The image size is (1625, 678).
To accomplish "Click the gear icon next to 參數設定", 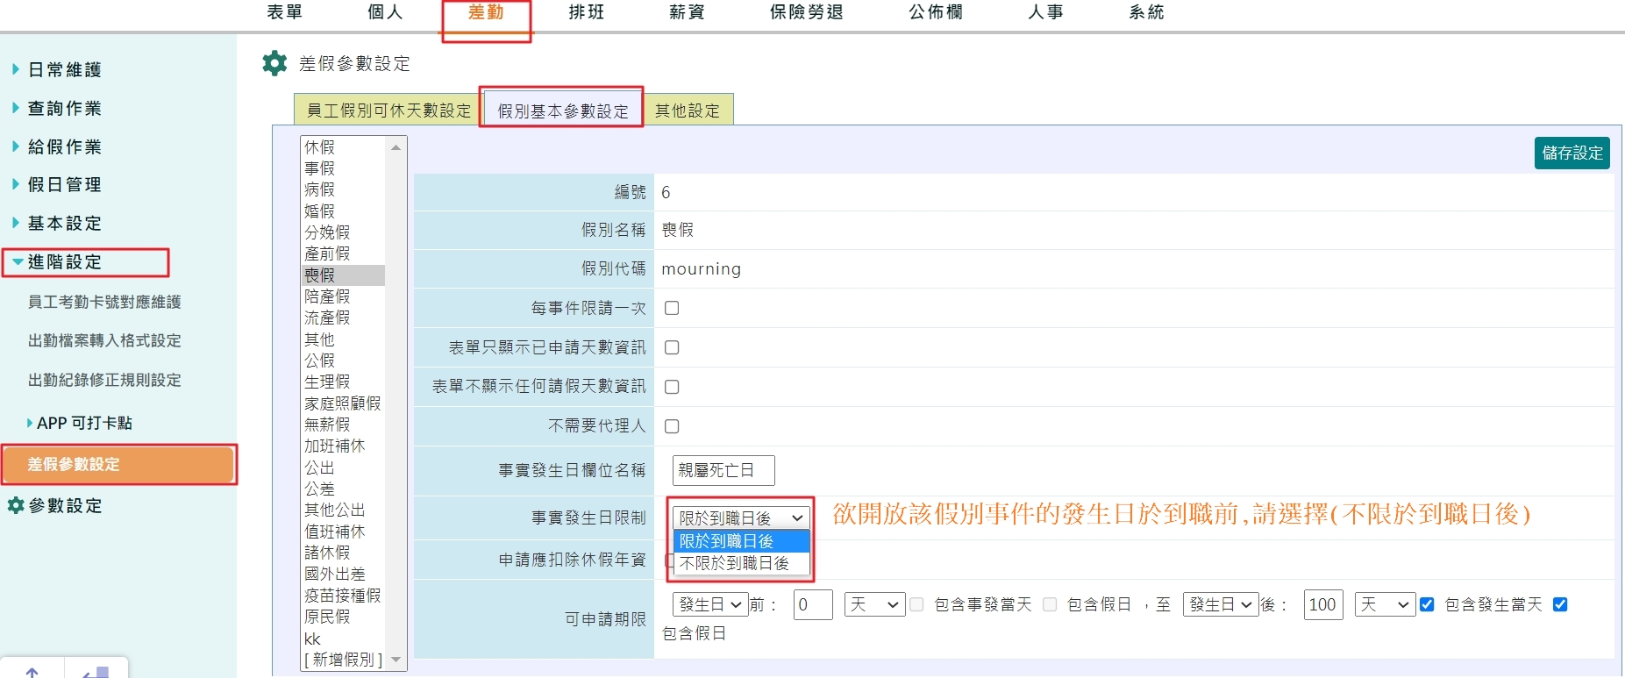I will (15, 505).
